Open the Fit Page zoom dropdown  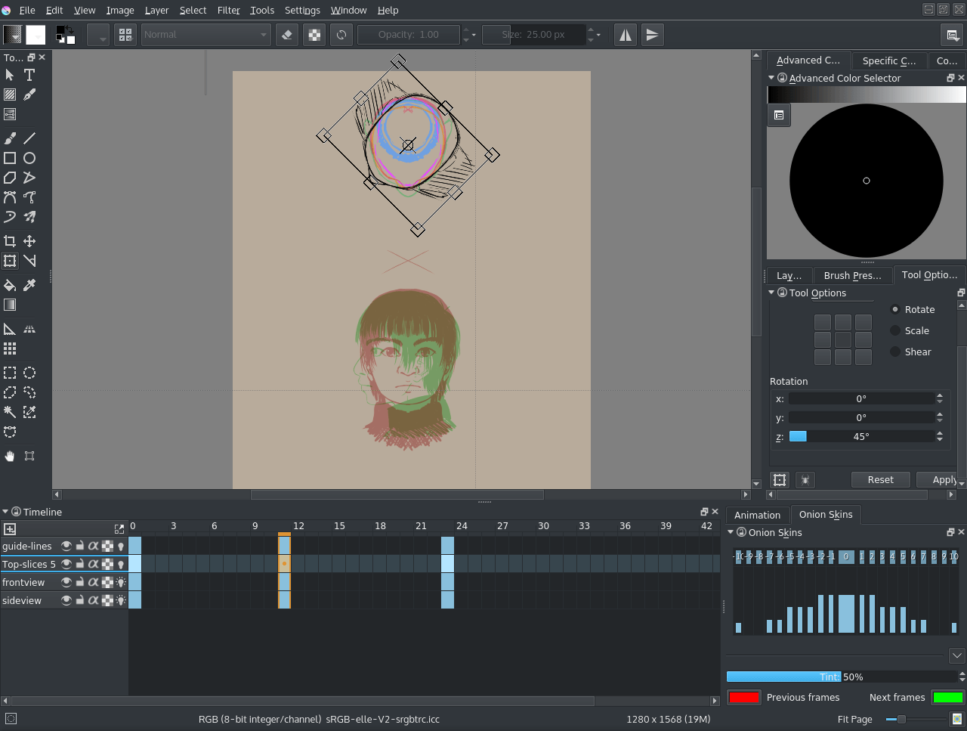pyautogui.click(x=854, y=719)
